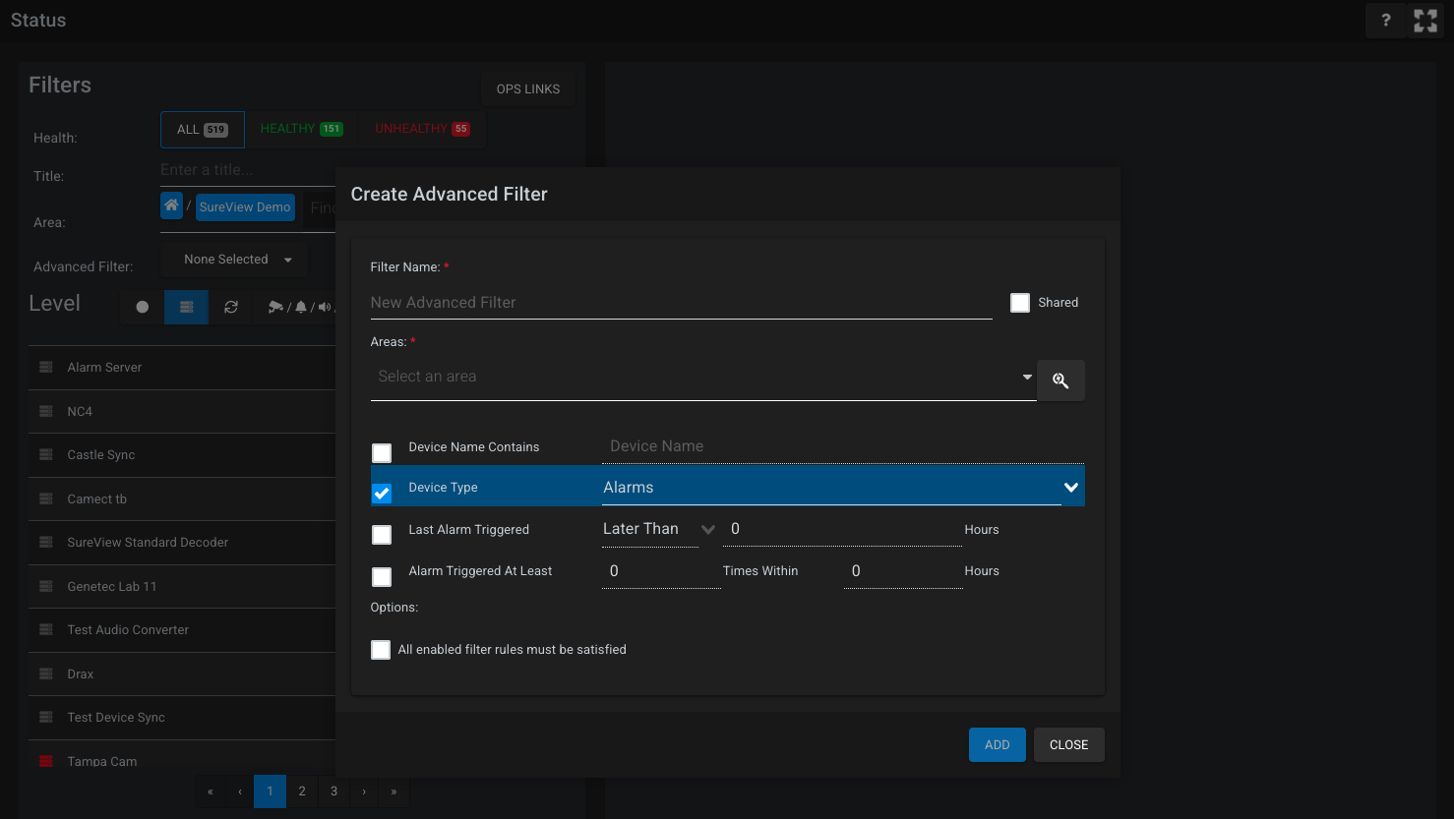Click the red Tampa Cam server icon
Screen dimensions: 1454x819
(45, 761)
